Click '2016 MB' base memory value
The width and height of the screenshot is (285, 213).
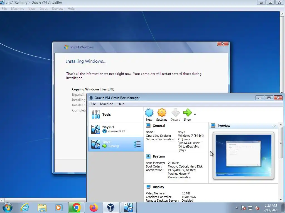(174, 163)
